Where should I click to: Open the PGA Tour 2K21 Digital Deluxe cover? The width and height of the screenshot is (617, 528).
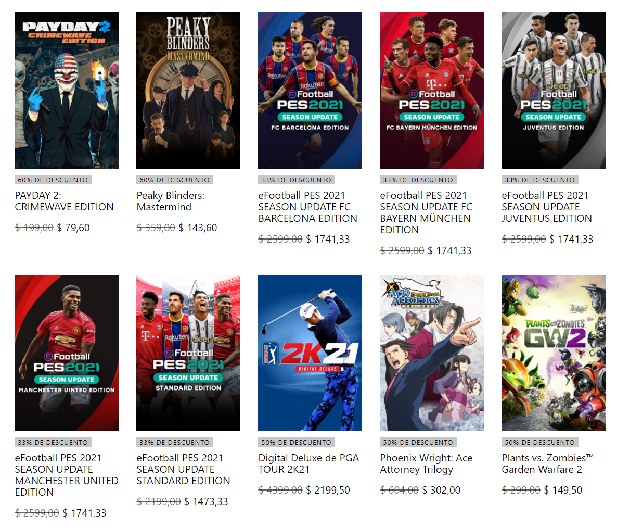(x=310, y=353)
